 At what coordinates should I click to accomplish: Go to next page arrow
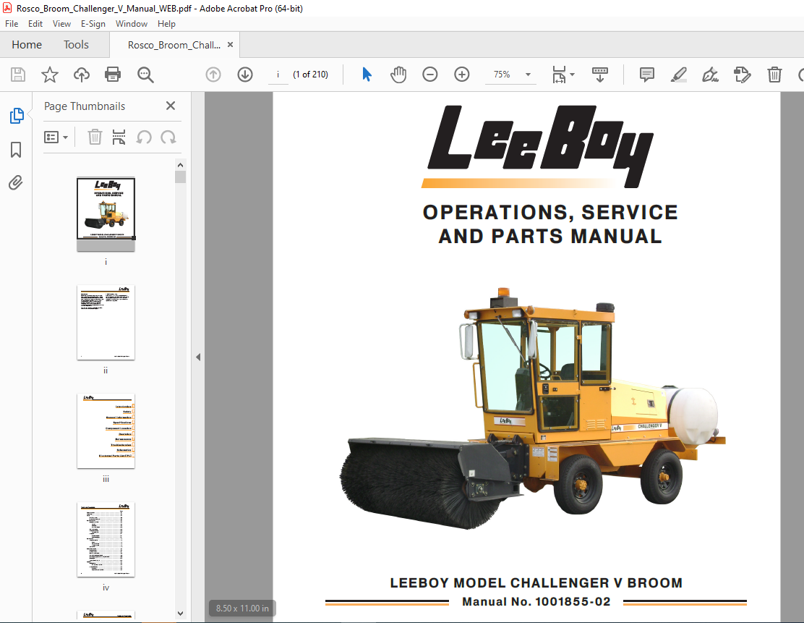(245, 75)
